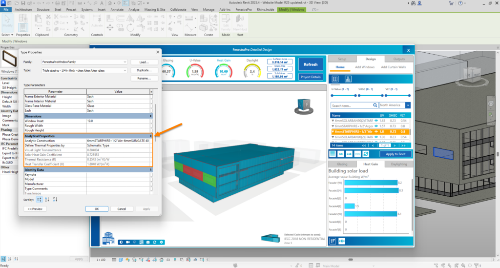This screenshot has height=268, width=500.
Task: Click the Duplicate... button
Action: coord(144,70)
